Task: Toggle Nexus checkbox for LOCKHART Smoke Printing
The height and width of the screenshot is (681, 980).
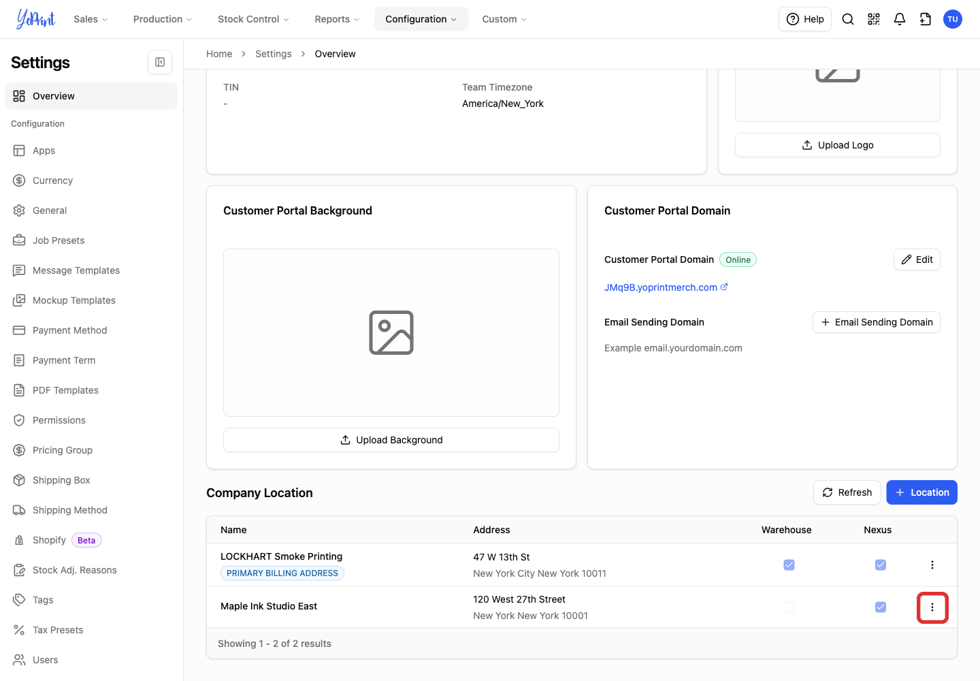Action: [881, 565]
